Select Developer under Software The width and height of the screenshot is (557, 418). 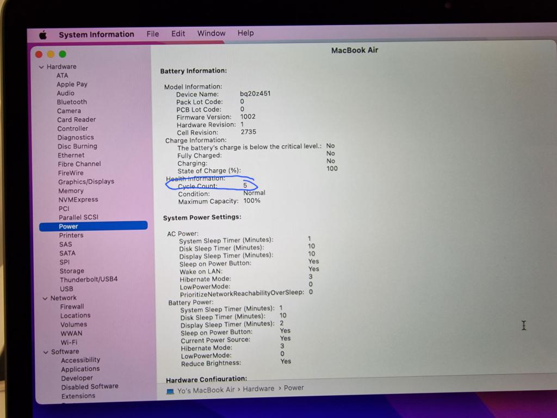pos(77,378)
